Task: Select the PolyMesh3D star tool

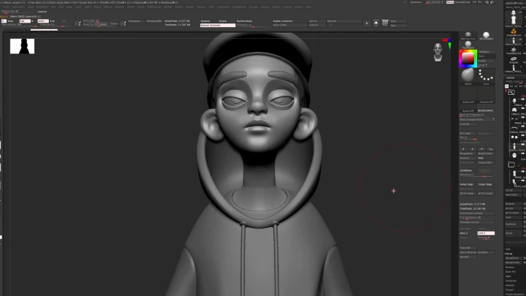Action: click(x=514, y=50)
